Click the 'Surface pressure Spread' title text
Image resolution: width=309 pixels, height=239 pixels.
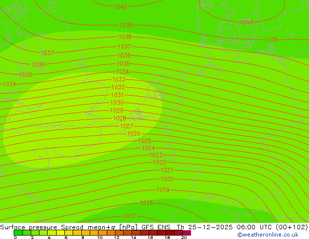coord(41,227)
